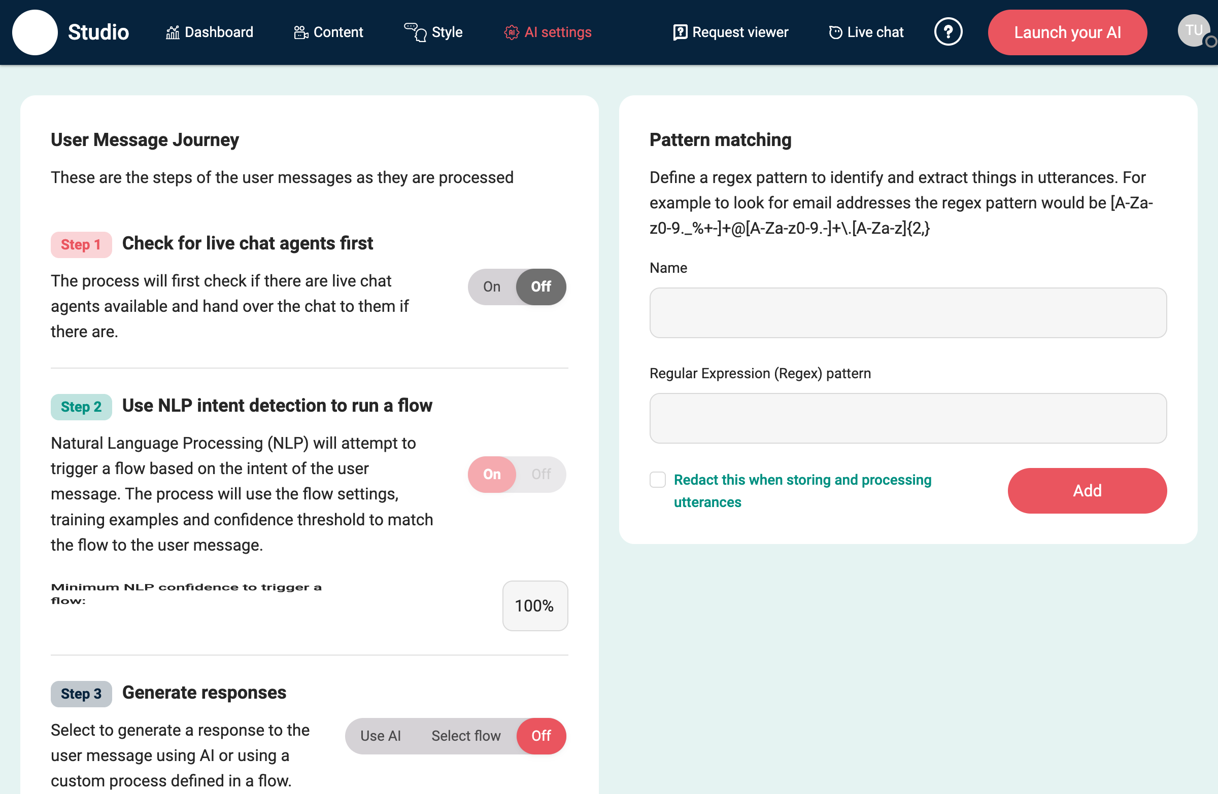Screen dimensions: 1218x794
Task: Enable redact utterances checkbox
Action: click(658, 480)
